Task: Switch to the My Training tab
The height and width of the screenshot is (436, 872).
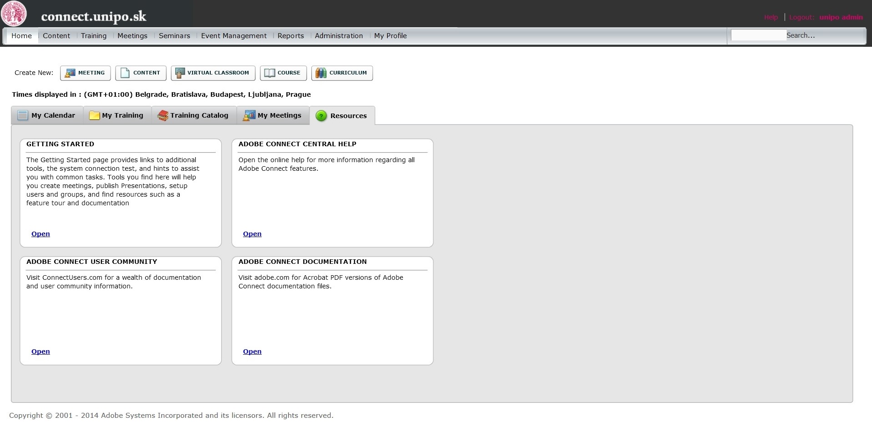Action: click(117, 115)
